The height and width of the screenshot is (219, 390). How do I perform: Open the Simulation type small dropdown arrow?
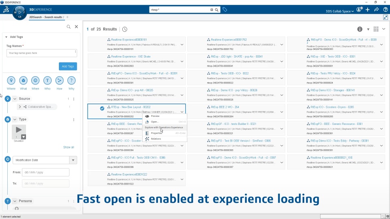pos(24,137)
